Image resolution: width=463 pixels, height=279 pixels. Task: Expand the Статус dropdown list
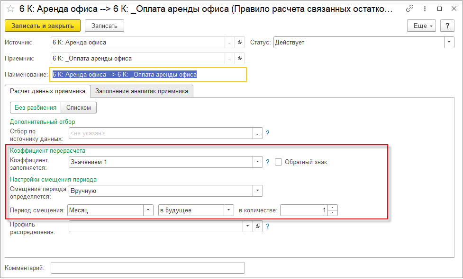tap(449, 43)
